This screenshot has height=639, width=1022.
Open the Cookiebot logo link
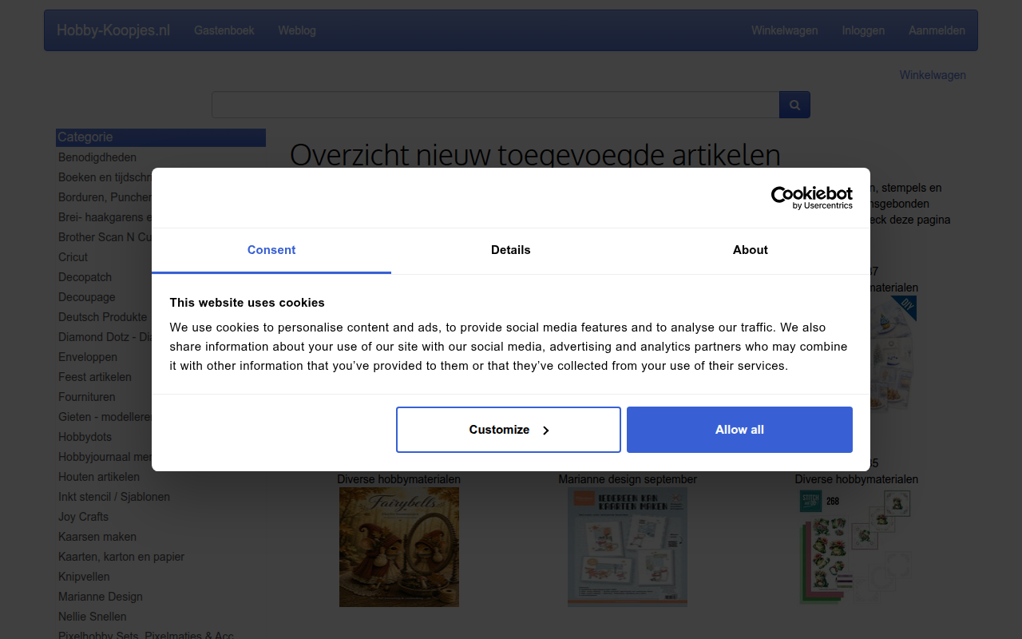tap(811, 197)
